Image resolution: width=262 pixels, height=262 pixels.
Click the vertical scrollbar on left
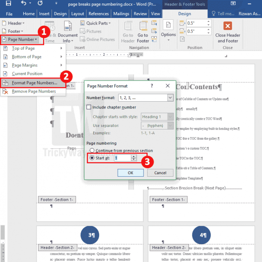tap(3, 232)
